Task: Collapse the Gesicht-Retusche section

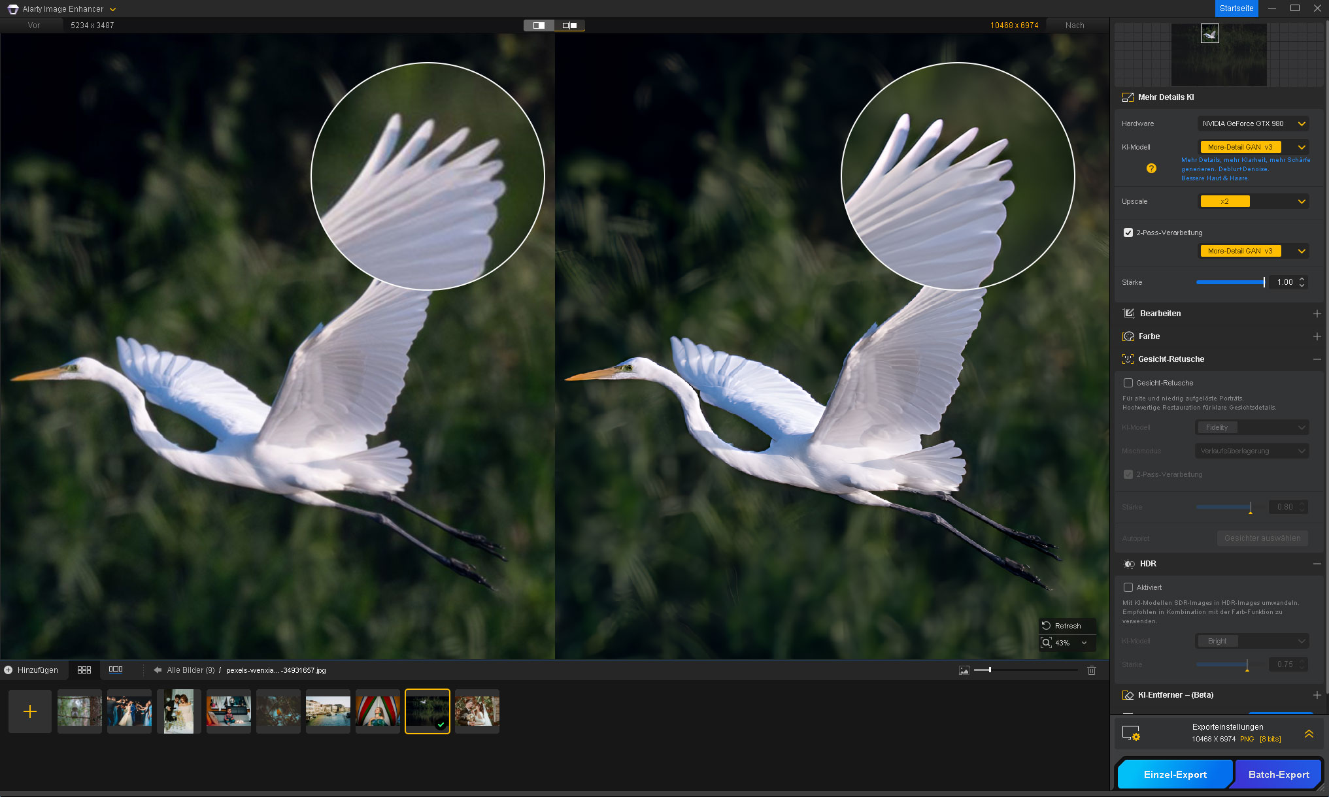Action: coord(1317,359)
